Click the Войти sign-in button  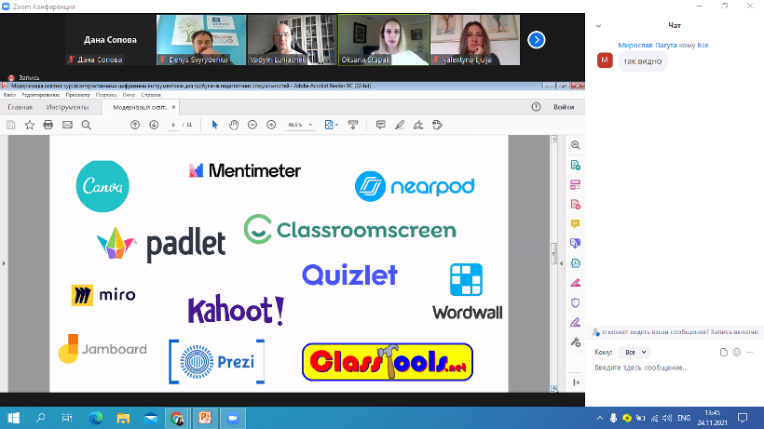(x=564, y=107)
